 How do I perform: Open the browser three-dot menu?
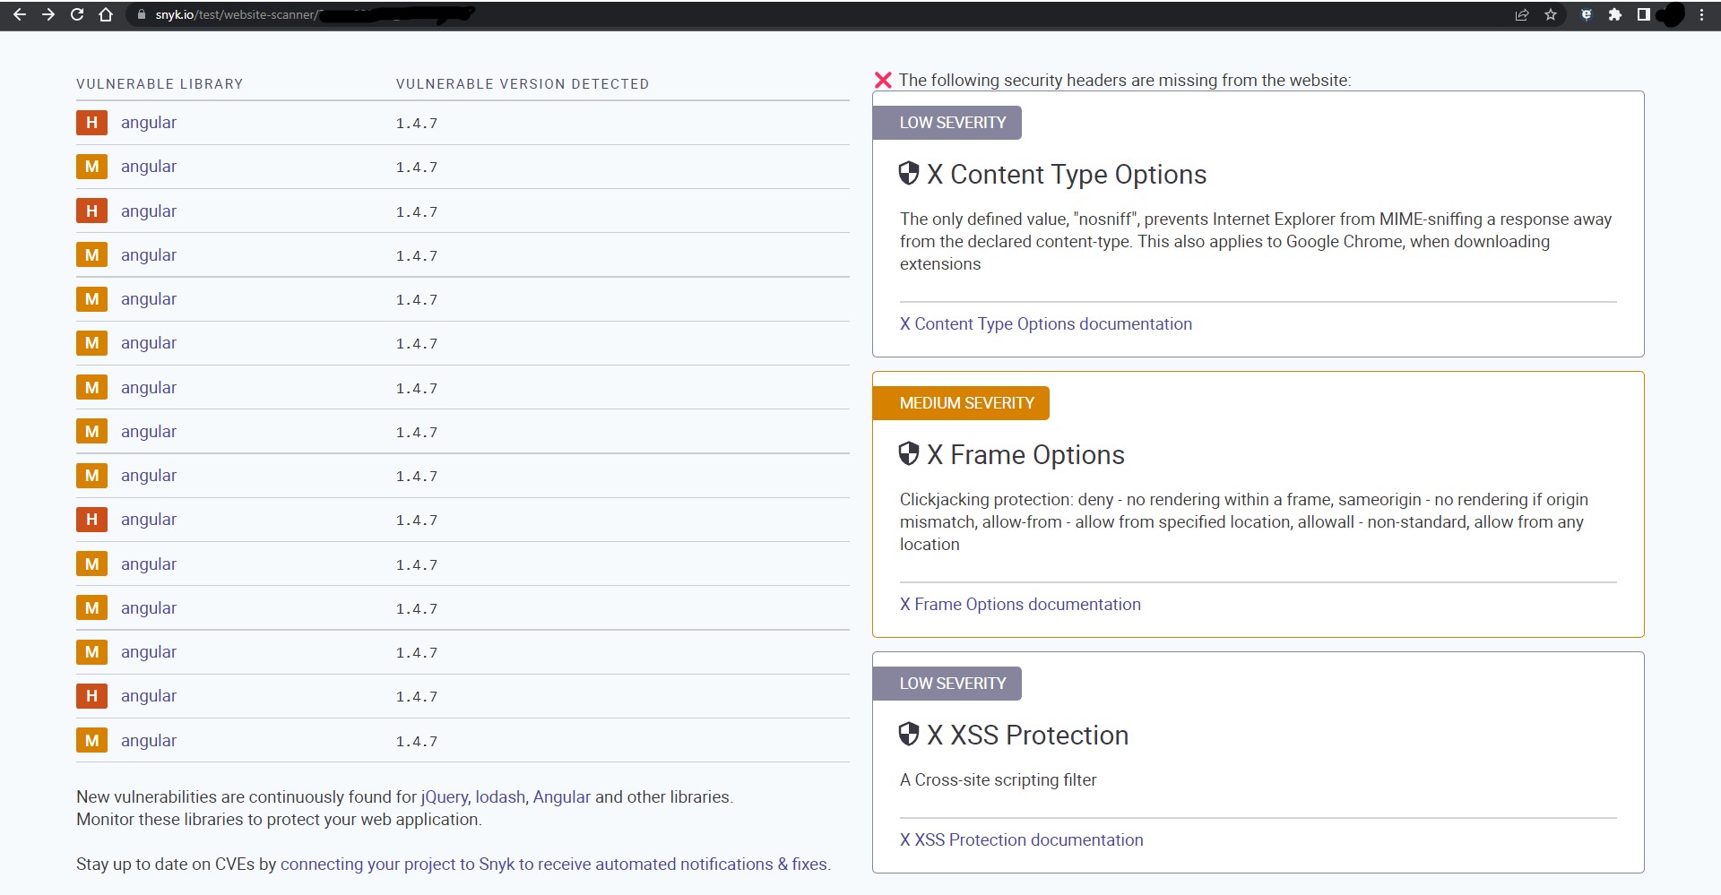1701,14
